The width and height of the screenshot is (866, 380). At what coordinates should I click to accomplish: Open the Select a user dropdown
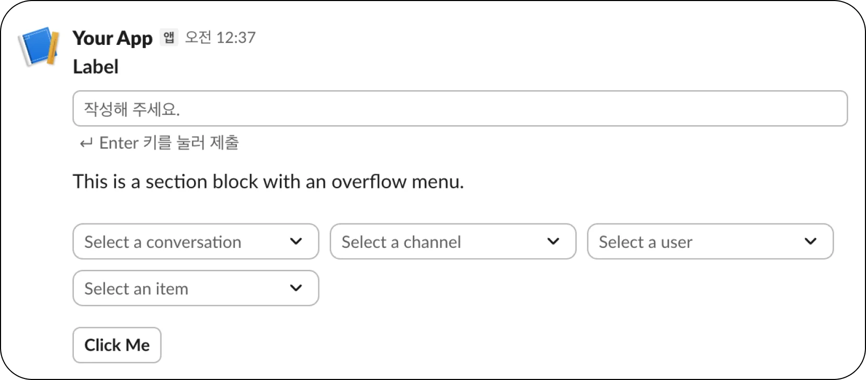click(710, 242)
